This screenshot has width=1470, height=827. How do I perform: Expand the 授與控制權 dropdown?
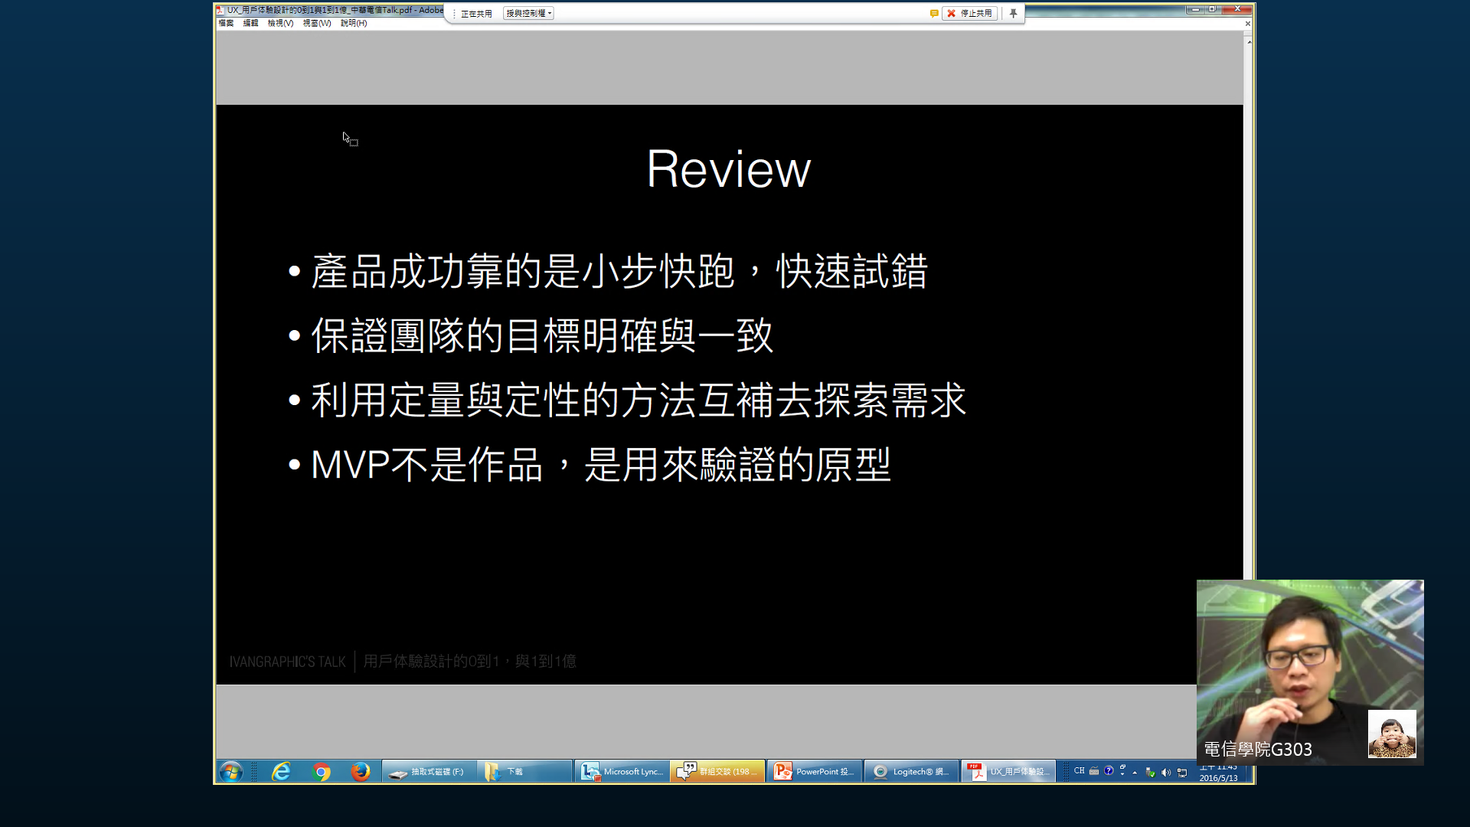point(528,13)
